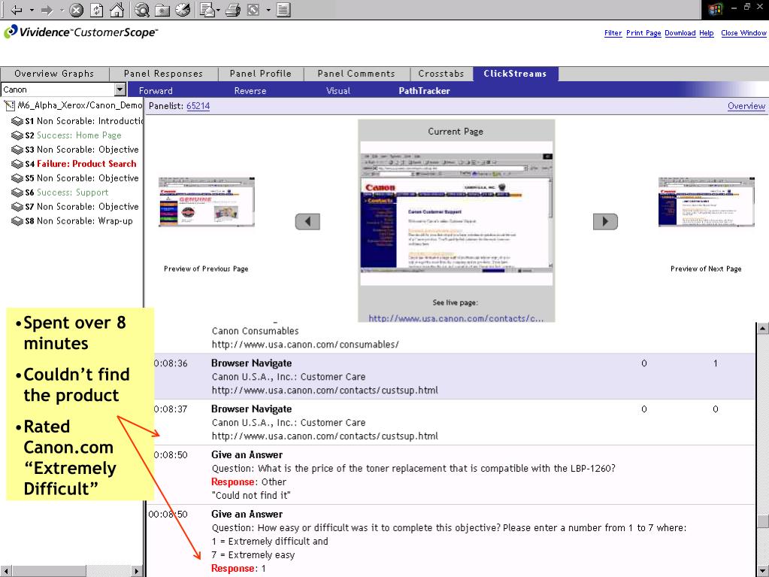Image resolution: width=769 pixels, height=577 pixels.
Task: Select S1 Non Scorable: Introduction item
Action: 83,120
